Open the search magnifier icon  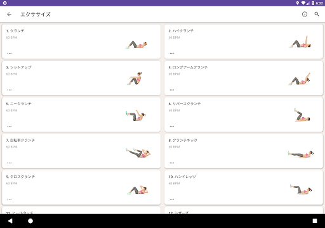pyautogui.click(x=317, y=14)
